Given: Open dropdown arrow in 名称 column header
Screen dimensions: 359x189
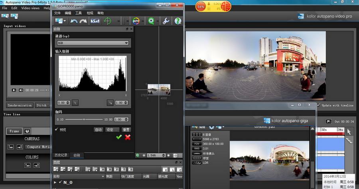Looking at the screenshot, I should coord(103,176).
